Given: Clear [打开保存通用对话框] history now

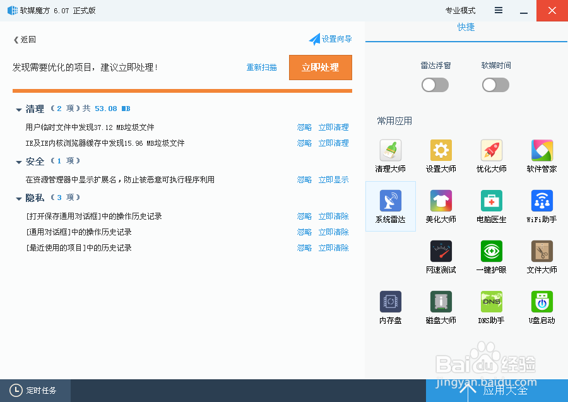Looking at the screenshot, I should (333, 216).
